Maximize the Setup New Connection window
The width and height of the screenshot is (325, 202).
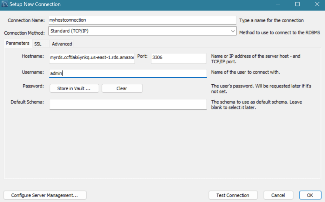pyautogui.click(x=297, y=4)
